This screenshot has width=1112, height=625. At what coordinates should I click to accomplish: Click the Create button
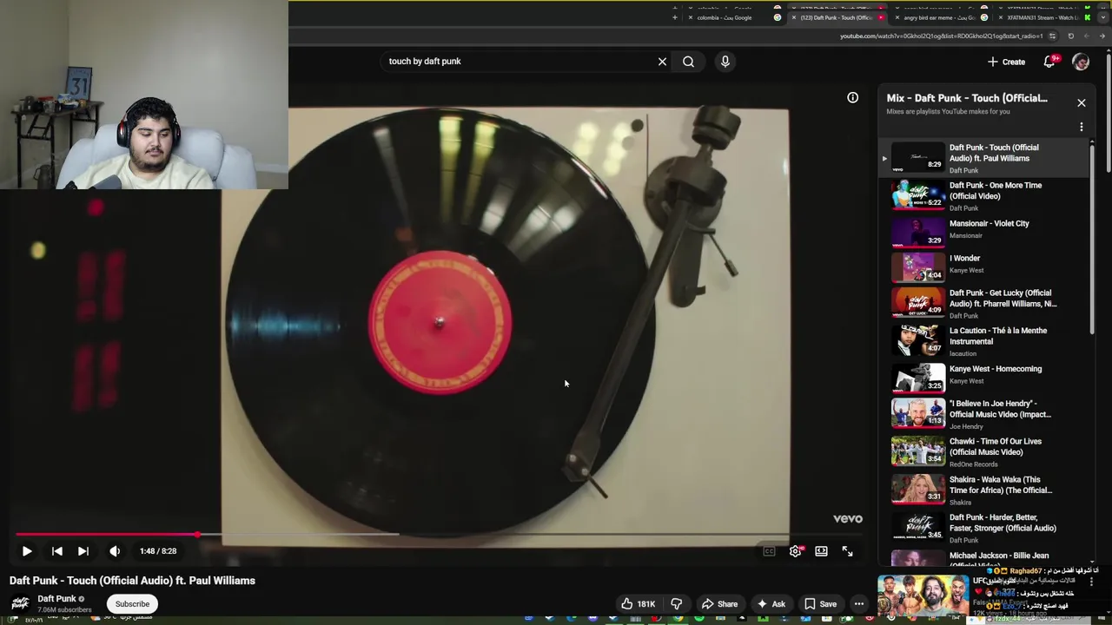[1006, 62]
